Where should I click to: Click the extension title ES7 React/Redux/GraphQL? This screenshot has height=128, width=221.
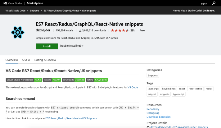(x=89, y=24)
